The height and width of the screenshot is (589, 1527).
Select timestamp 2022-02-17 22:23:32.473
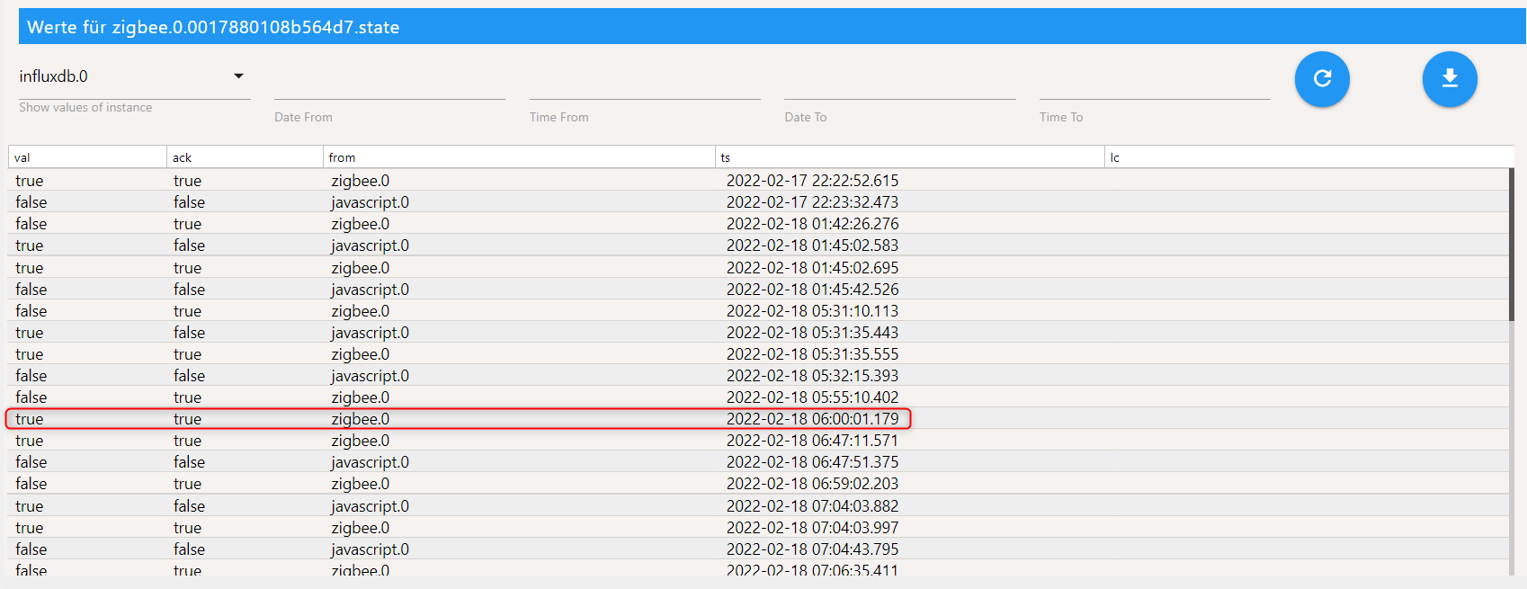point(812,202)
